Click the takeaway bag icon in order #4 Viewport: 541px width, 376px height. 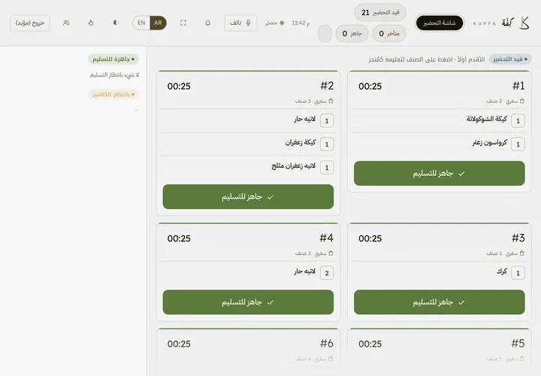click(x=331, y=253)
